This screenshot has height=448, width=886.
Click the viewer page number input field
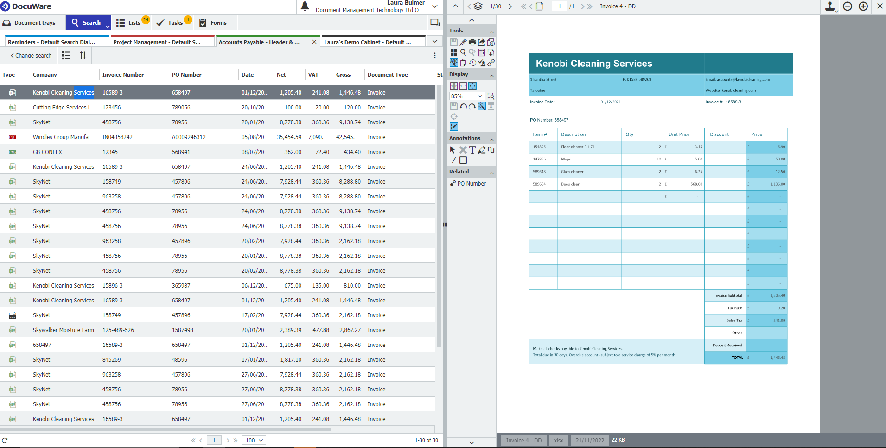pyautogui.click(x=559, y=6)
